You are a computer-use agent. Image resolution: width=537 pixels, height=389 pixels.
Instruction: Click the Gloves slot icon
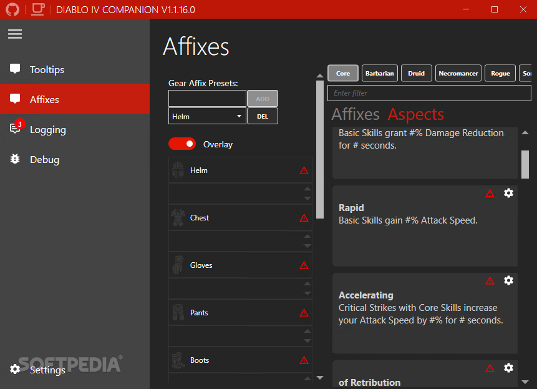pos(178,265)
